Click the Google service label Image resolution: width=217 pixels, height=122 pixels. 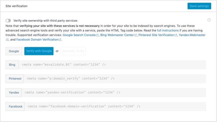pyautogui.click(x=14, y=51)
